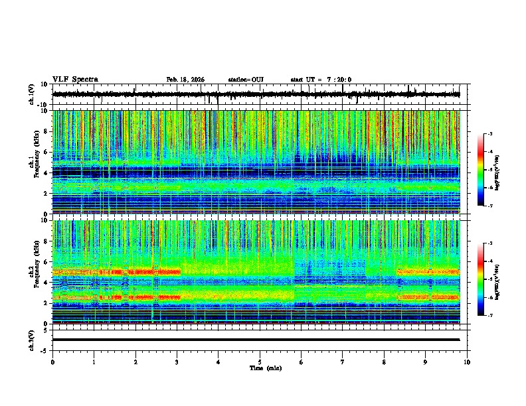
Task: Click "-7" label on ch.1 color scale
Action: point(490,206)
